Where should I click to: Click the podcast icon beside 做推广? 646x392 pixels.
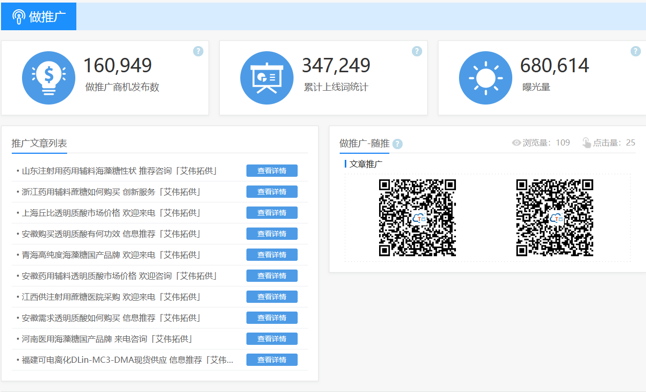[x=19, y=17]
